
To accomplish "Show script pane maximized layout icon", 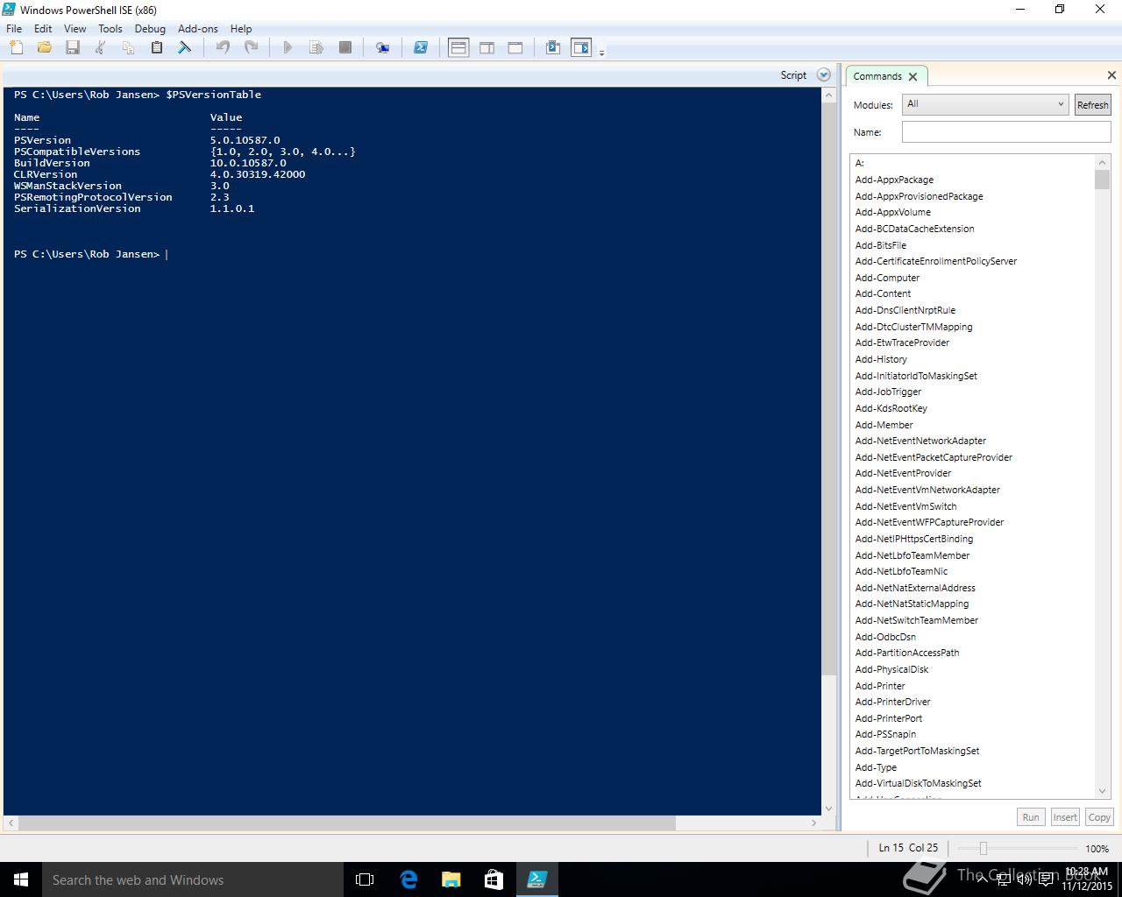I will (515, 48).
